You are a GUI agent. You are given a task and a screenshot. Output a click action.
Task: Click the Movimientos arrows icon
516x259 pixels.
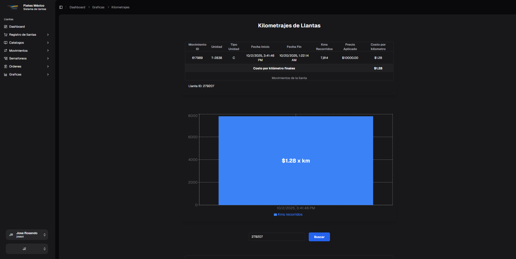point(6,51)
